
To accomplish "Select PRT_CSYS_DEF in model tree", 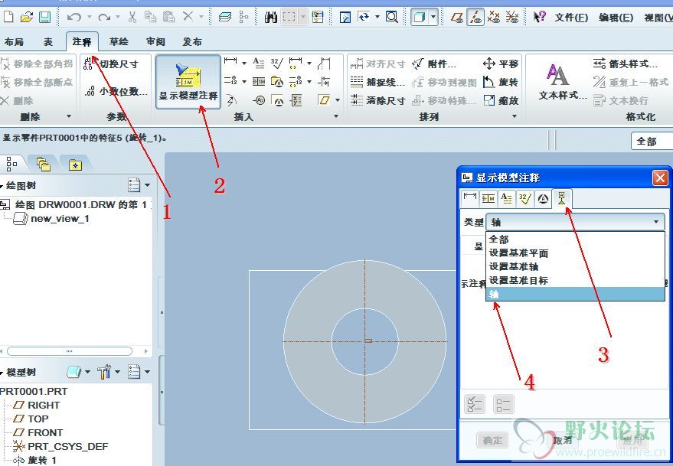I will tap(60, 446).
